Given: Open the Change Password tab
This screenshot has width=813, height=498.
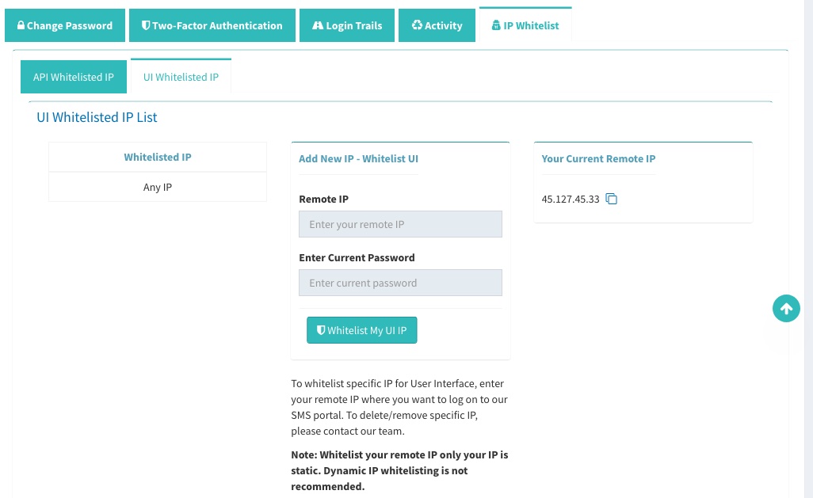Looking at the screenshot, I should pyautogui.click(x=65, y=25).
